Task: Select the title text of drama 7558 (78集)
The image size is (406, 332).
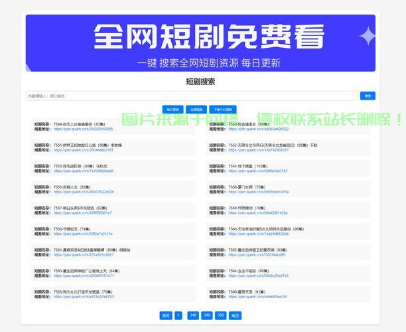Action: (247, 208)
